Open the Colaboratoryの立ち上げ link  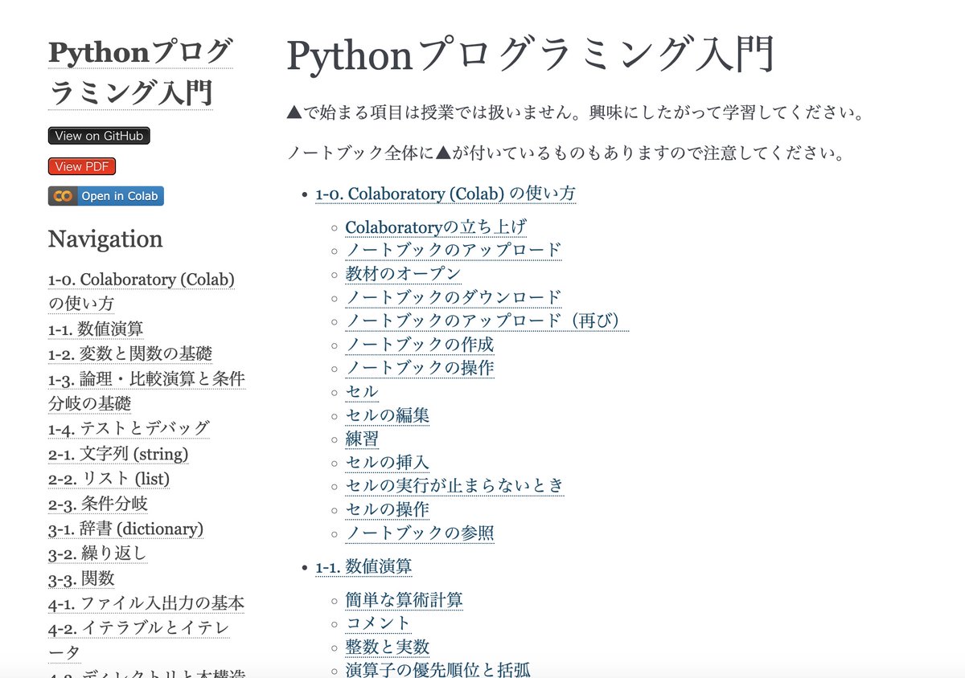[x=435, y=227]
